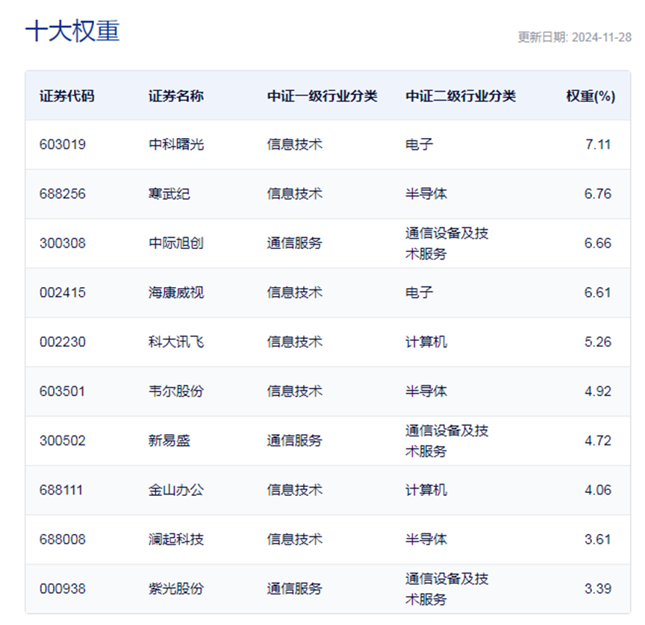Select 信息技术 in the 韦尔股份 row

[295, 392]
